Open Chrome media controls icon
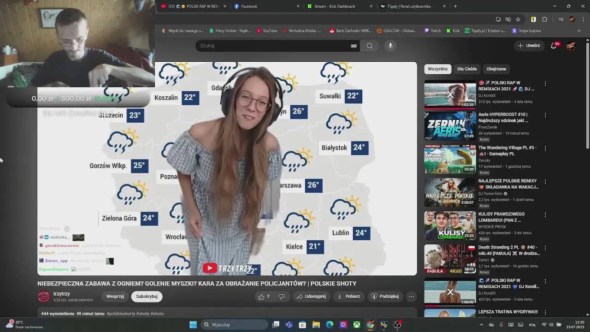Viewport: 590px width, 332px height. tap(561, 19)
